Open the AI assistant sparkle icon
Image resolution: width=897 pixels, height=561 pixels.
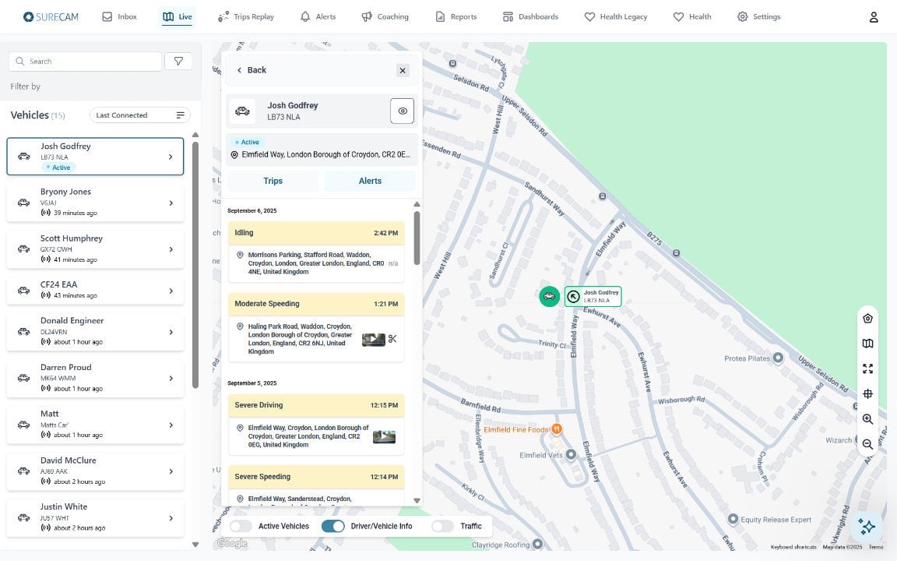pos(867,527)
